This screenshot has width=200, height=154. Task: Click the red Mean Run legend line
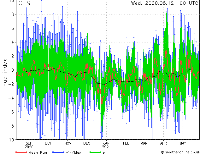(x=21, y=152)
